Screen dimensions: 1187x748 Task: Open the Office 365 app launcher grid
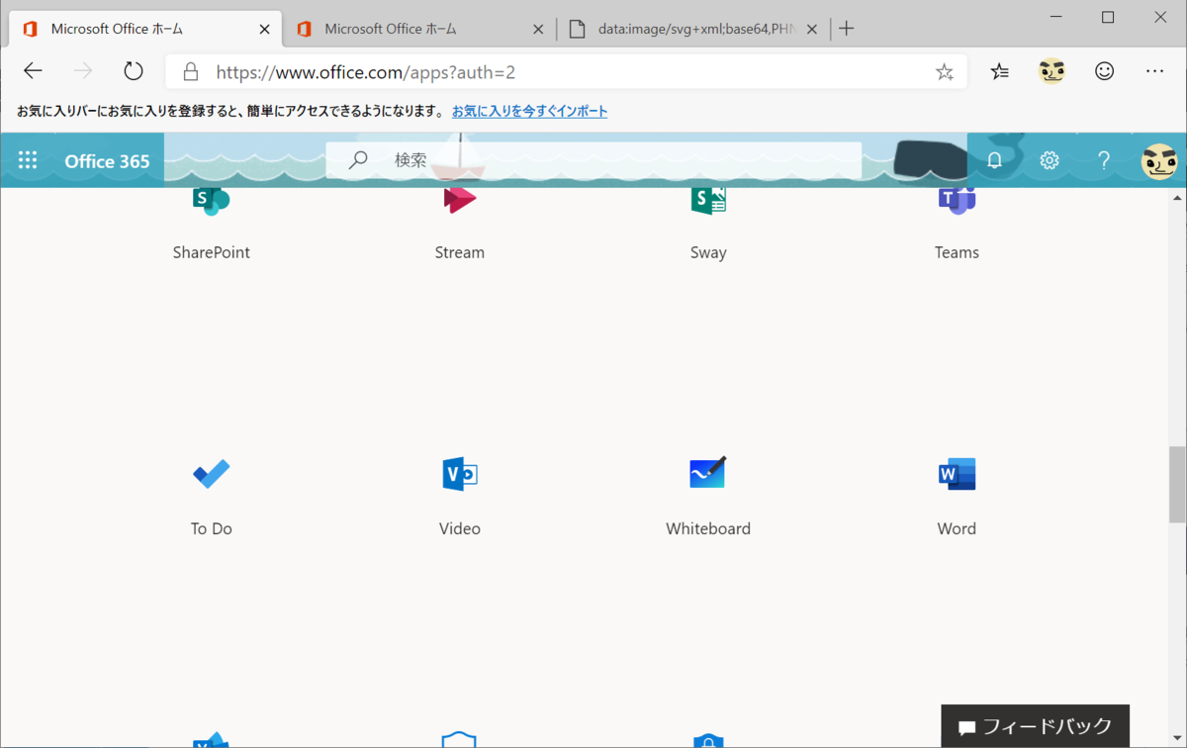[28, 160]
